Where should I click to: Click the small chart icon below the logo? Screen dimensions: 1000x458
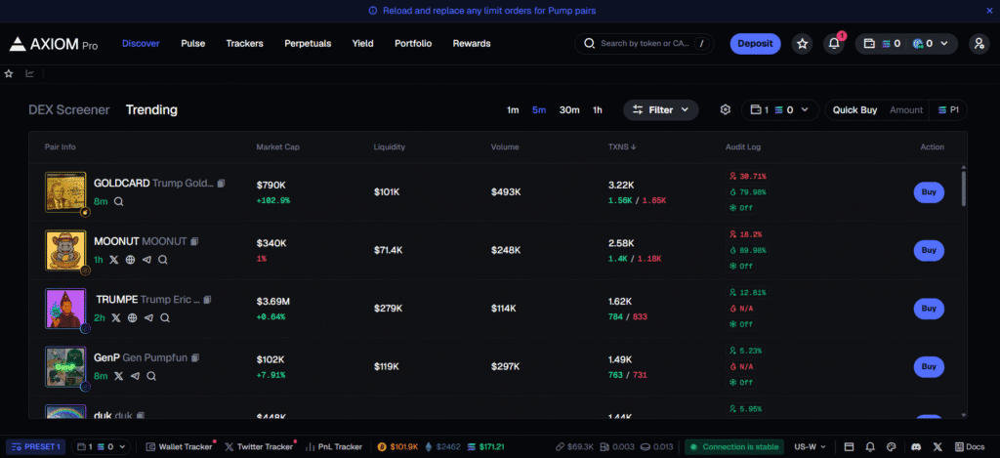click(x=29, y=74)
